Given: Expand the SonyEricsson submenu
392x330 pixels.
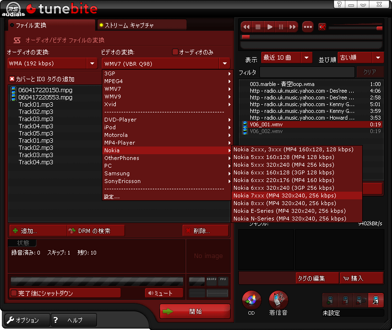Looking at the screenshot, I should (x=167, y=181).
